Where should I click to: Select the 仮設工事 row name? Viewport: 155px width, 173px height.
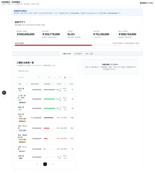point(21,89)
